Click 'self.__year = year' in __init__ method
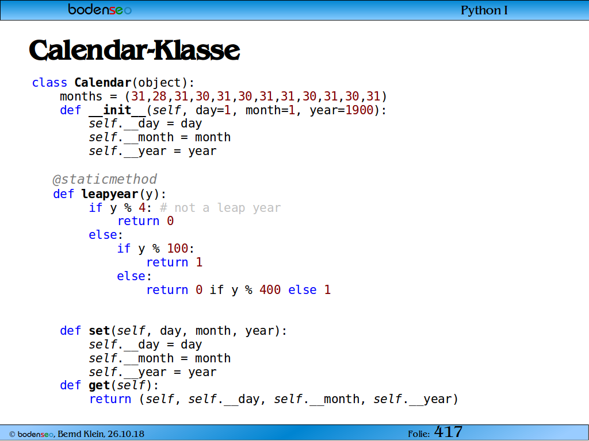 click(152, 151)
